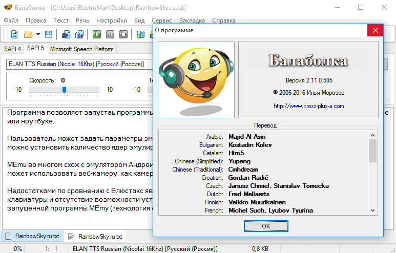Screen dimensions: 396x253
Task: Switch to the Microsoft Speech Platform tab
Action: [82, 49]
